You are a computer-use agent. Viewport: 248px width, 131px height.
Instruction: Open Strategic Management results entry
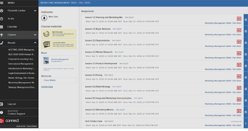(22, 87)
